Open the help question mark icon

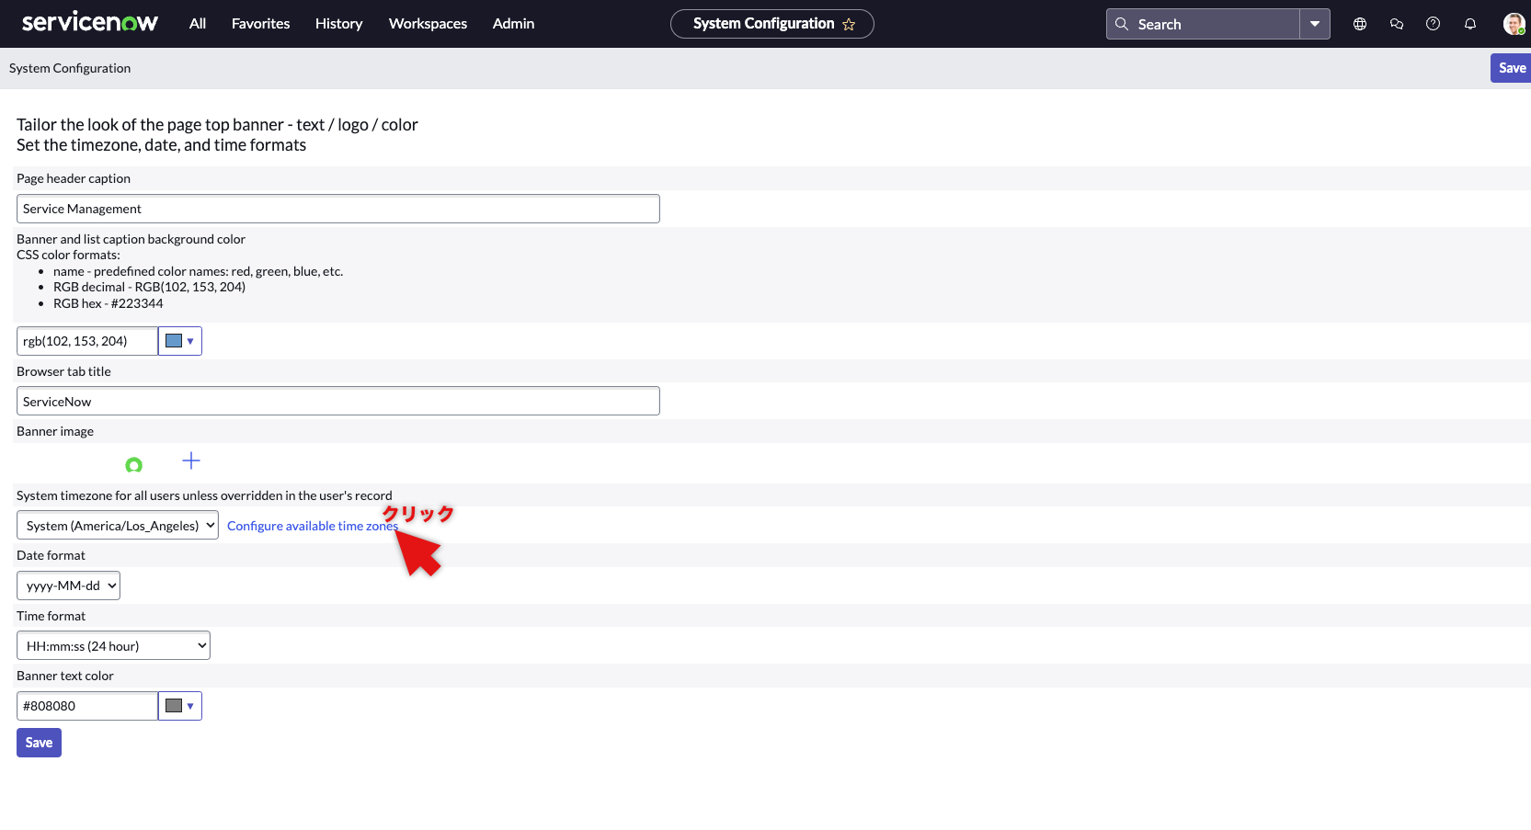pos(1433,24)
